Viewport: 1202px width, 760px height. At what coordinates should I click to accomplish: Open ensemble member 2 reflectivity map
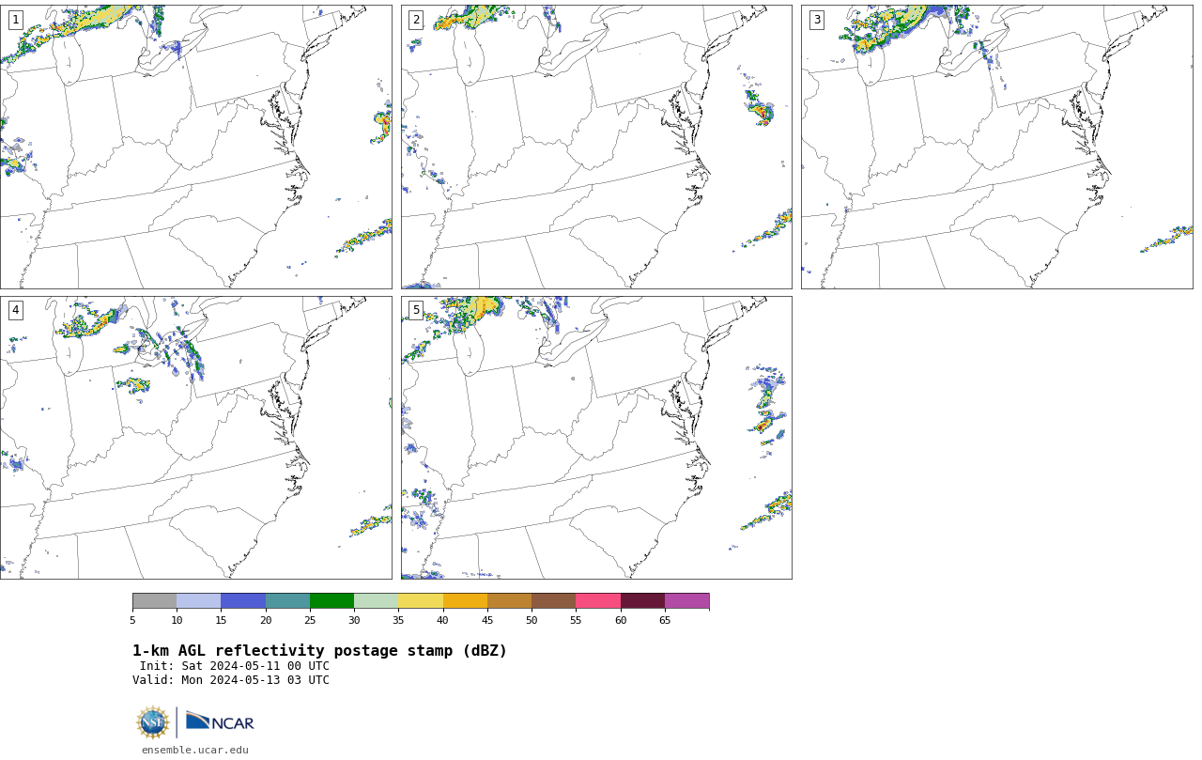pos(596,147)
